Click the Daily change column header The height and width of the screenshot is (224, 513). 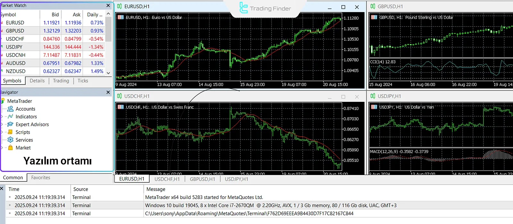pos(94,14)
